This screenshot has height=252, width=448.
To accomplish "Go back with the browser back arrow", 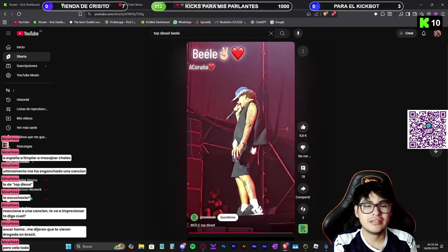I will tap(5, 14).
